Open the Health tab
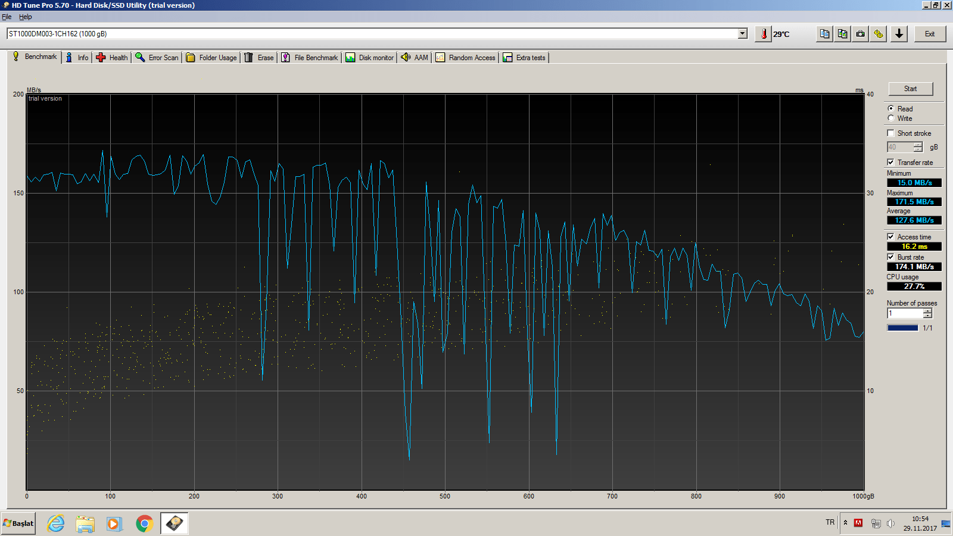This screenshot has height=536, width=953. [x=112, y=58]
